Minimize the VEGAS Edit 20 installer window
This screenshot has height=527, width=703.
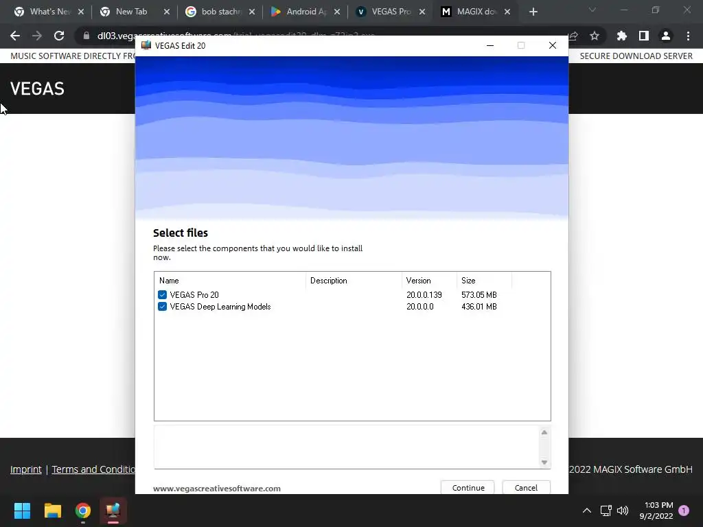[490, 45]
